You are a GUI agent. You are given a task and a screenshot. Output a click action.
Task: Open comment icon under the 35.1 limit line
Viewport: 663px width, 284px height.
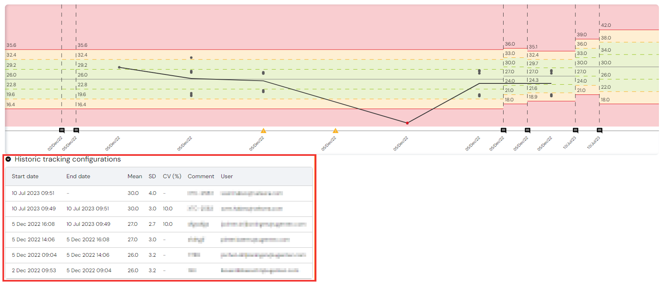click(527, 131)
